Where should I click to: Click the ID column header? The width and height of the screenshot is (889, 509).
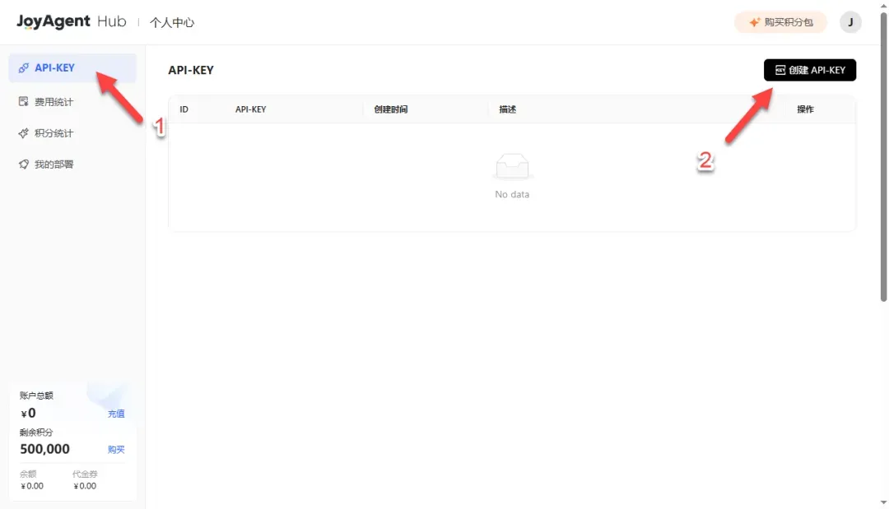coord(184,109)
